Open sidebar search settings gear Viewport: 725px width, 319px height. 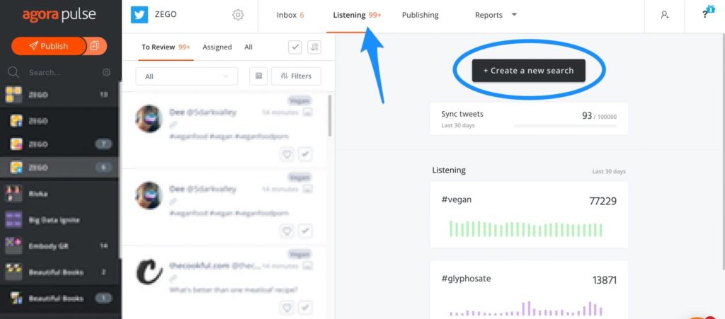point(106,72)
